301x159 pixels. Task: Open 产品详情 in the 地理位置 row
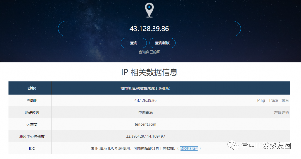point(281,112)
